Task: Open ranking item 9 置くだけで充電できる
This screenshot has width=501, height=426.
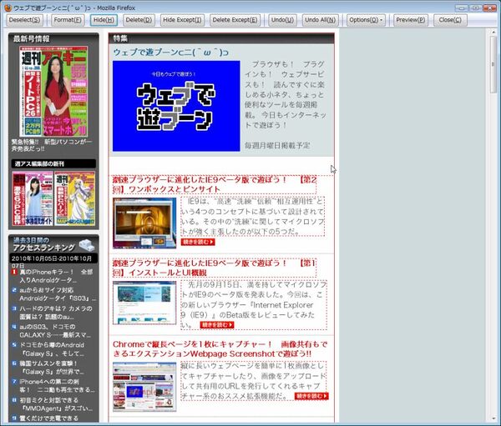Action: 48,418
